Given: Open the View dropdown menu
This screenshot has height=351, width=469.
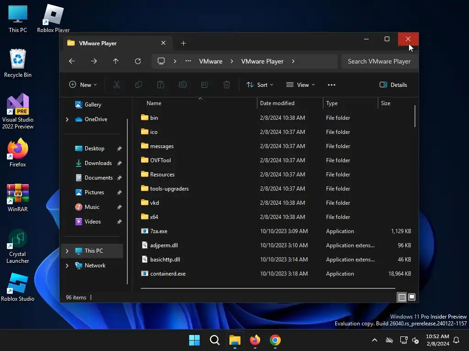Looking at the screenshot, I should [x=300, y=85].
